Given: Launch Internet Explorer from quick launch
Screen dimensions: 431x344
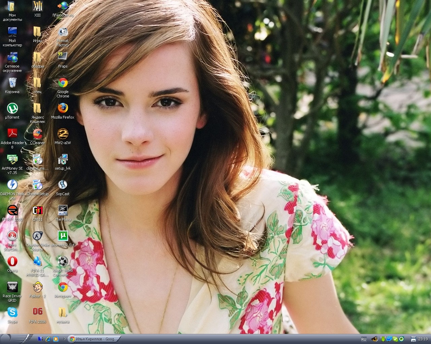Looking at the screenshot, I should [48, 339].
